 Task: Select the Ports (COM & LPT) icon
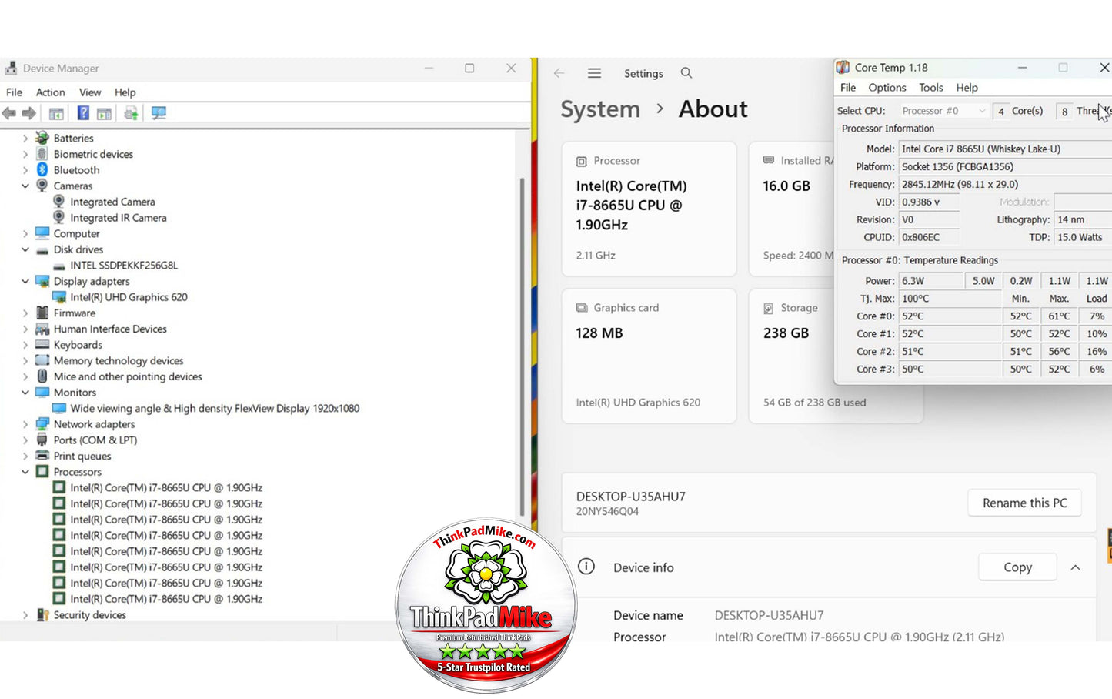42,440
